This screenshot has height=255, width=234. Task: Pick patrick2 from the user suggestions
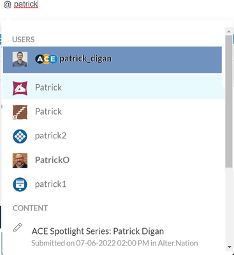click(113, 136)
